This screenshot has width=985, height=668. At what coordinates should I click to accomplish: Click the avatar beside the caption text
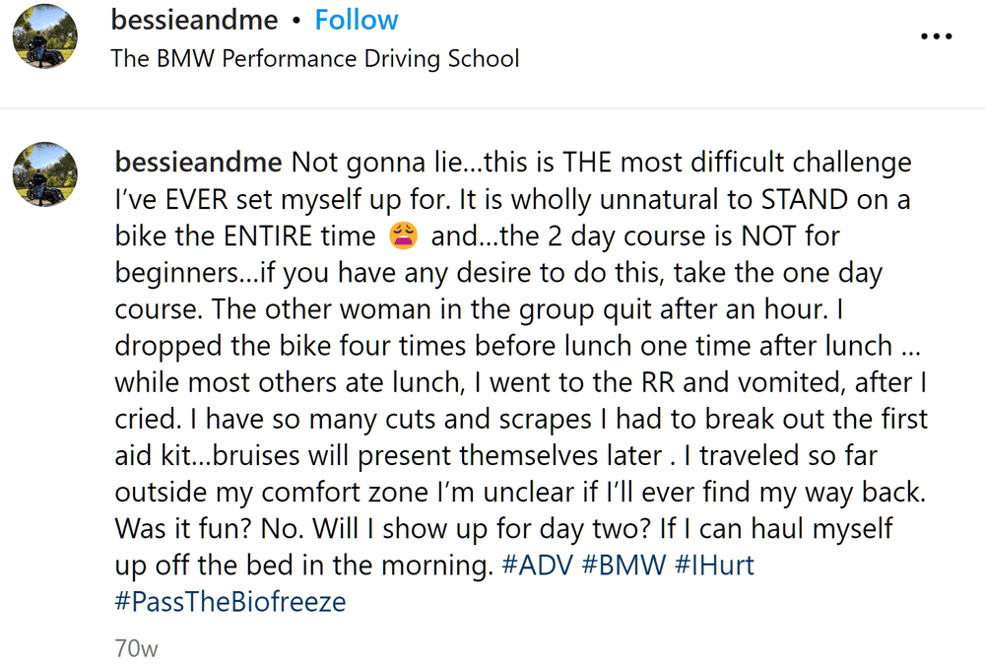[44, 174]
